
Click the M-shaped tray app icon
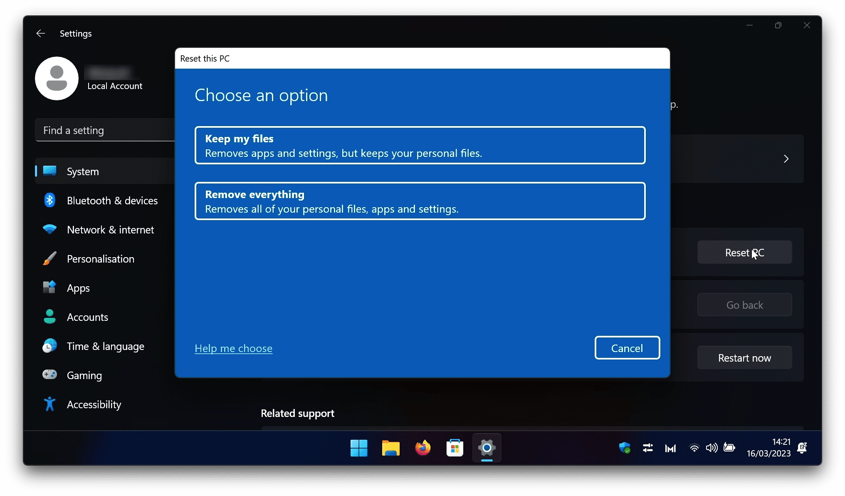[x=670, y=448]
